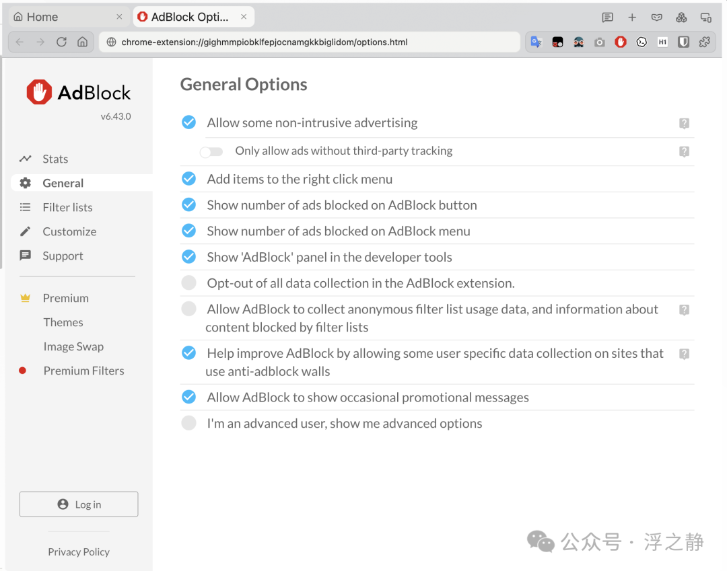The image size is (727, 571).
Task: Focus the address bar with chrome-extension URL
Action: click(x=309, y=42)
